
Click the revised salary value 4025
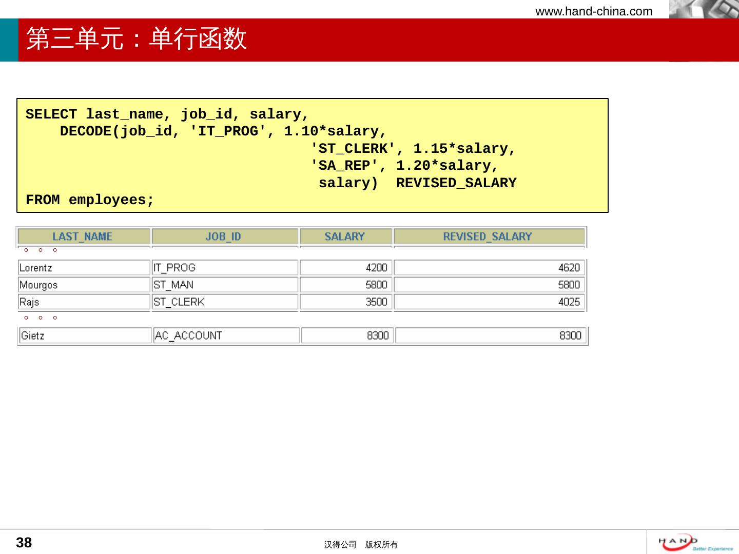[x=569, y=302]
